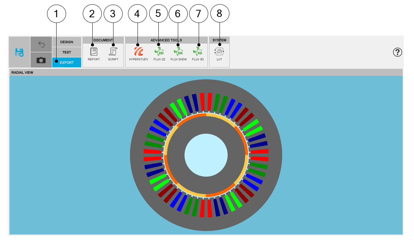Click the RADIAL VIEW panel header
Screen dimensions: 414x240
(x=206, y=73)
